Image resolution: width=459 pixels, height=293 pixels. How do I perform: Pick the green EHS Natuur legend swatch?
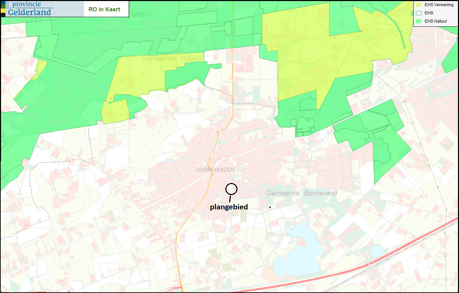[418, 21]
